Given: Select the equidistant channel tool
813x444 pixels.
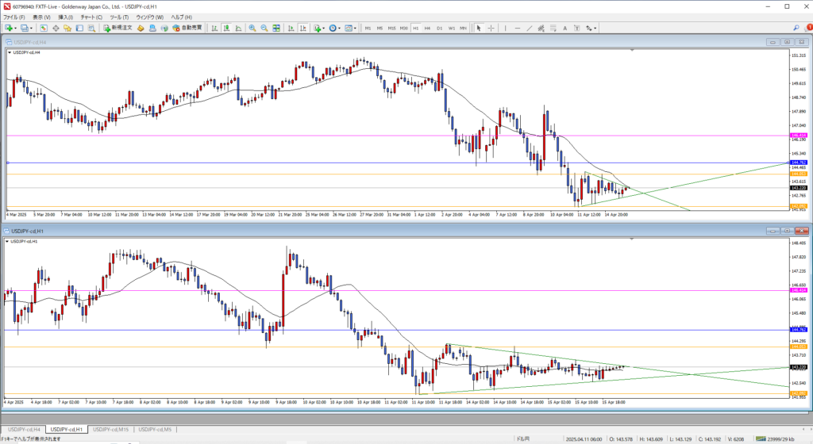Looking at the screenshot, I should click(x=541, y=28).
